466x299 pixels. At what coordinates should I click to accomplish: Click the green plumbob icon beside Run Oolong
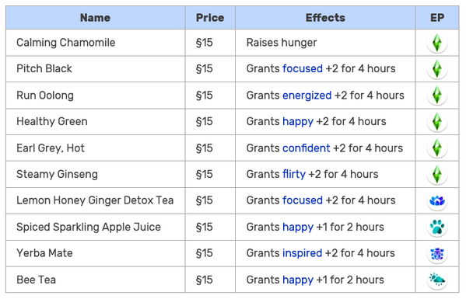[437, 96]
